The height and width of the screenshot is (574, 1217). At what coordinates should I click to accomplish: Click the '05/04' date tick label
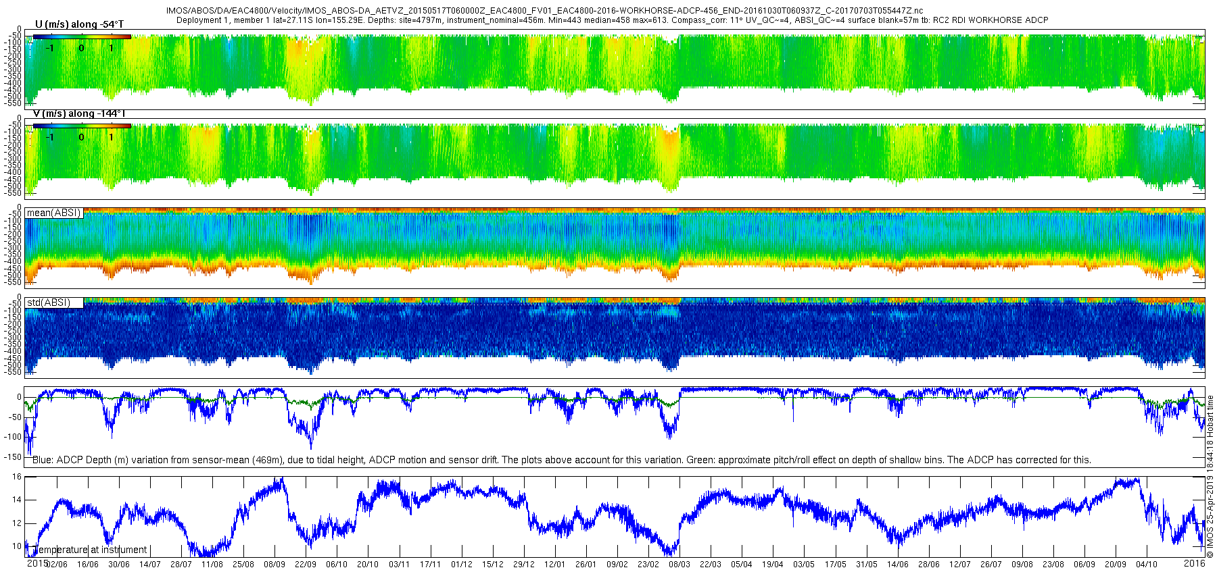point(742,565)
